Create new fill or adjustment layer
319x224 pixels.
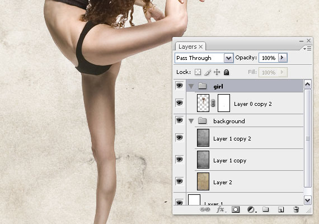[252, 209]
